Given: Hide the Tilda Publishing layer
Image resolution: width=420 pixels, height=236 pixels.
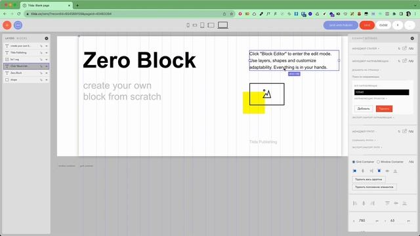Looking at the screenshot, I should point(47,52).
